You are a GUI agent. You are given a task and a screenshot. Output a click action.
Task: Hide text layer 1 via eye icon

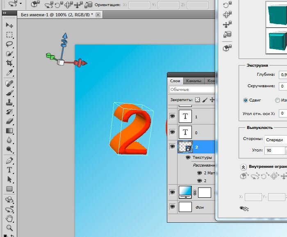click(172, 116)
